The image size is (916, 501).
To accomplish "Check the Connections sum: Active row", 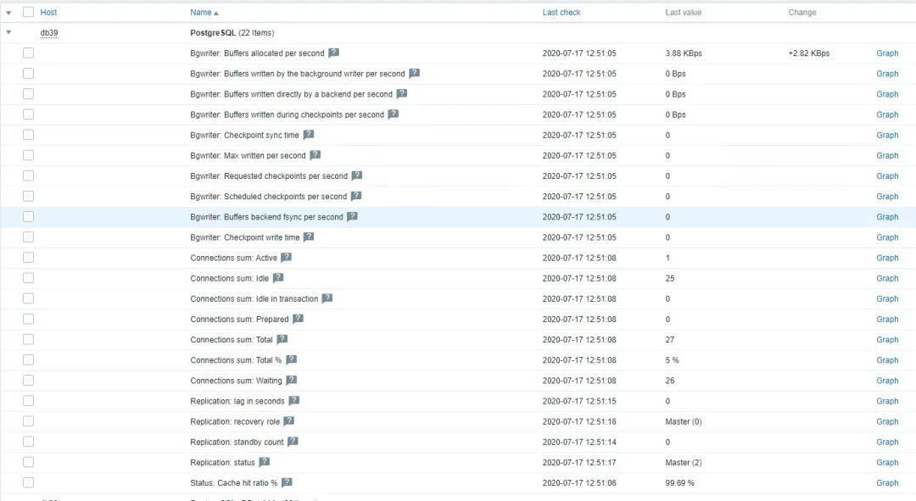I will (x=28, y=257).
